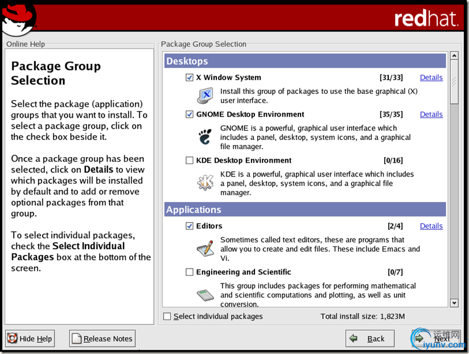Click the Red Hat shadowman logo
The height and width of the screenshot is (354, 469).
click(x=19, y=18)
